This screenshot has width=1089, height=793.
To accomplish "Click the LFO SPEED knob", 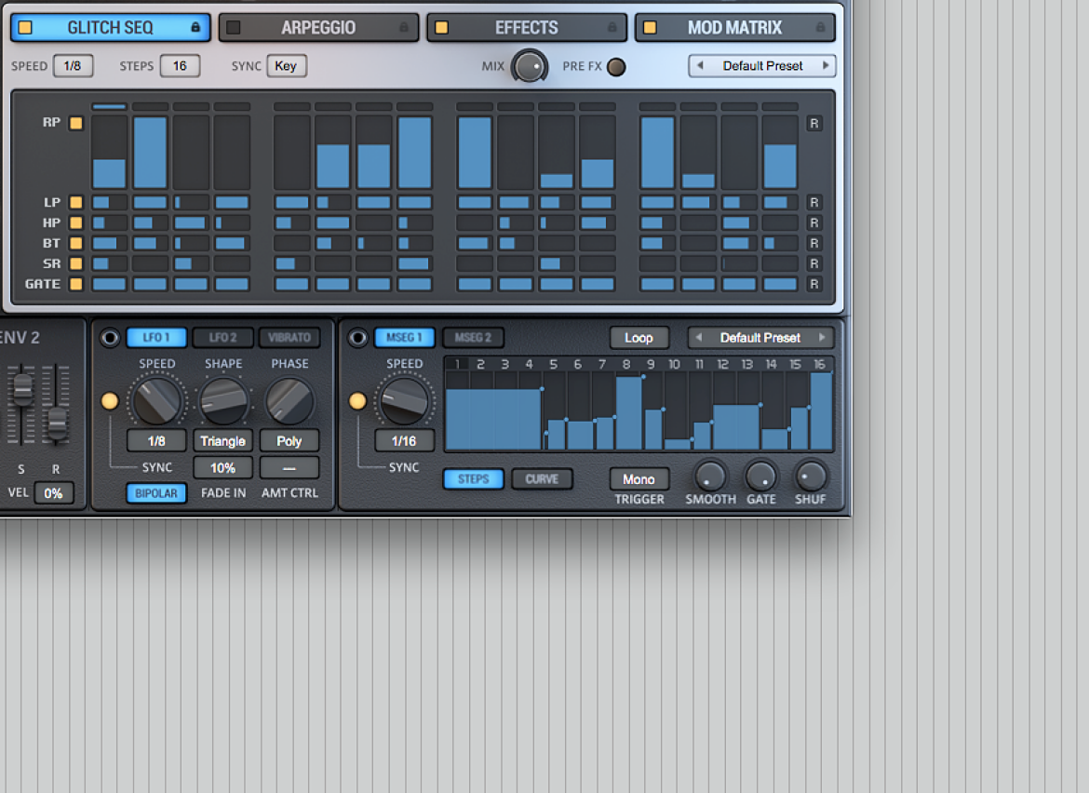I will coord(157,401).
